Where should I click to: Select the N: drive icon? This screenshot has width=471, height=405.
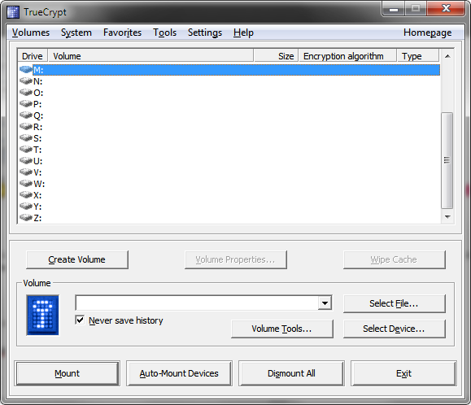coord(26,81)
